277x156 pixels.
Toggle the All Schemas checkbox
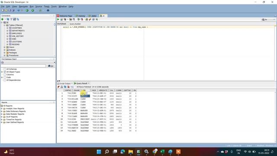(x=5, y=69)
